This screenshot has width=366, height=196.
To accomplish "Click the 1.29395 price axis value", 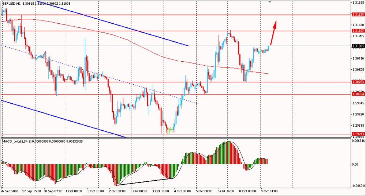I will tap(359, 126).
